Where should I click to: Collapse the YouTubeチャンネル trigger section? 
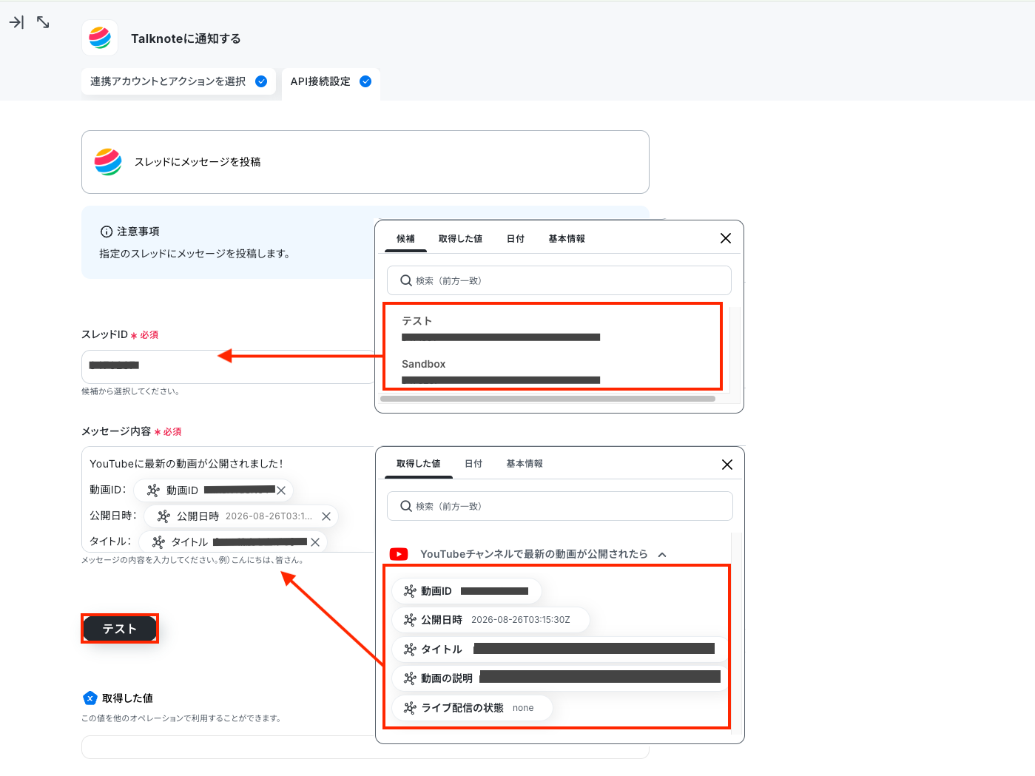point(662,554)
